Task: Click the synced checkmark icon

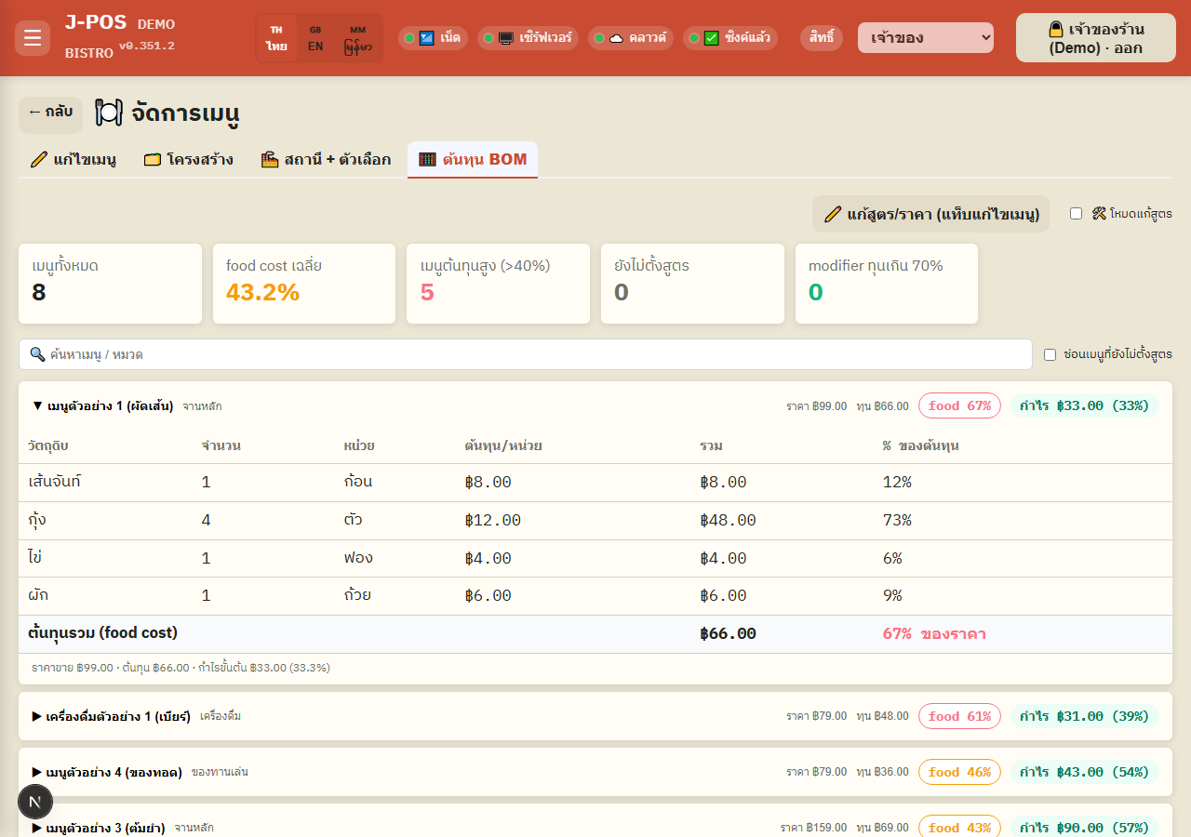Action: point(712,38)
